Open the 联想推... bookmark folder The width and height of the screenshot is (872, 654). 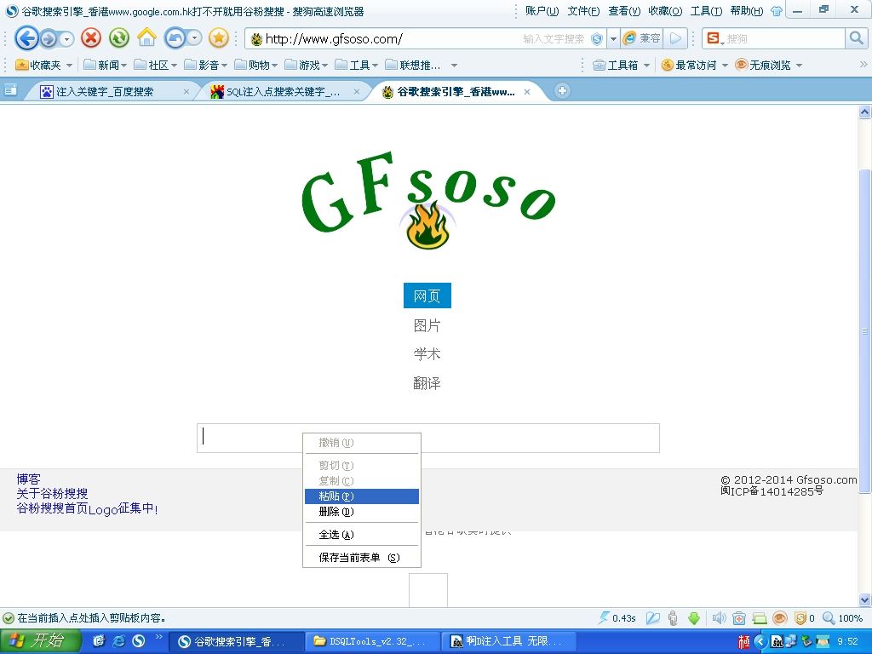click(413, 65)
